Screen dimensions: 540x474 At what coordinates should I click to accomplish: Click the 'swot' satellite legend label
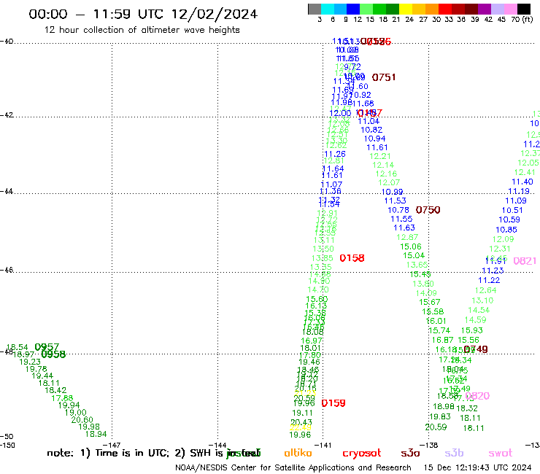click(501, 453)
